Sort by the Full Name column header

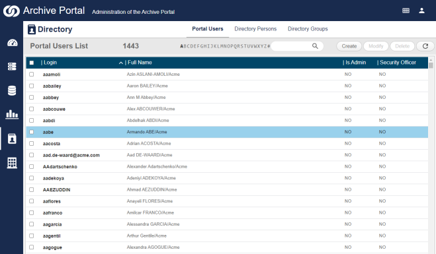(x=140, y=63)
